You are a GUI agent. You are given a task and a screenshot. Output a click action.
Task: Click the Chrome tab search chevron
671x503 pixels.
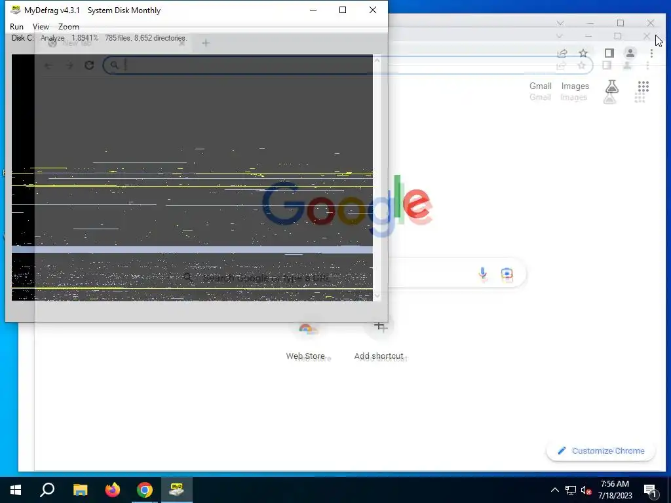pyautogui.click(x=560, y=23)
